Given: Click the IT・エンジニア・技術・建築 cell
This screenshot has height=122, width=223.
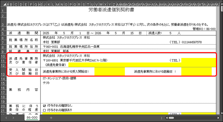Looking at the screenshot, I should click(x=60, y=78).
